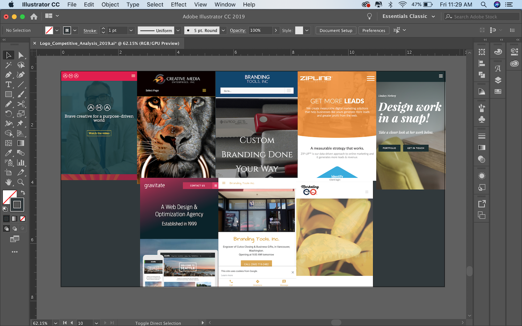Change Screen Mode button in toolbar
Viewport: 522px width, 326px height.
[15, 239]
